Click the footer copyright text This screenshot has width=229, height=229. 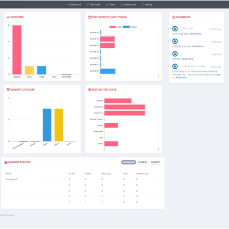click(x=7, y=215)
